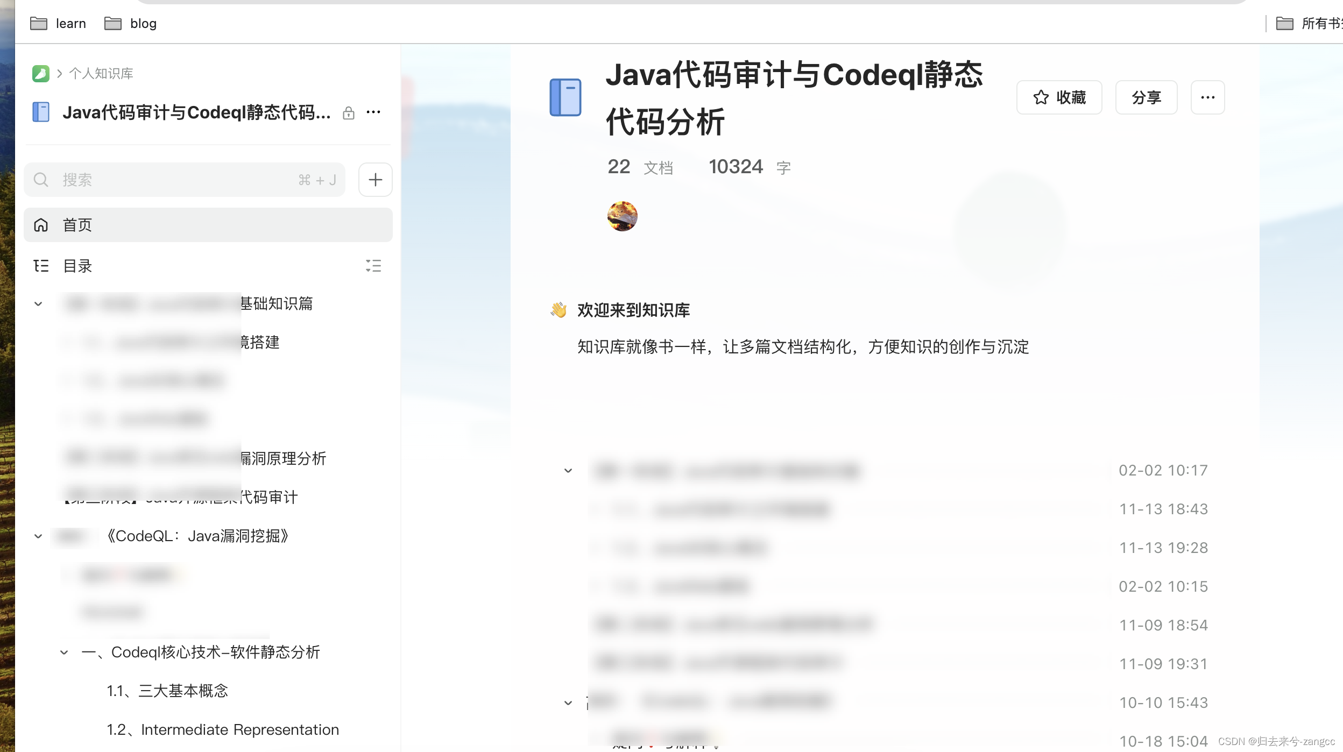1343x752 pixels.
Task: Click 收藏 button to favorite document
Action: tap(1061, 97)
